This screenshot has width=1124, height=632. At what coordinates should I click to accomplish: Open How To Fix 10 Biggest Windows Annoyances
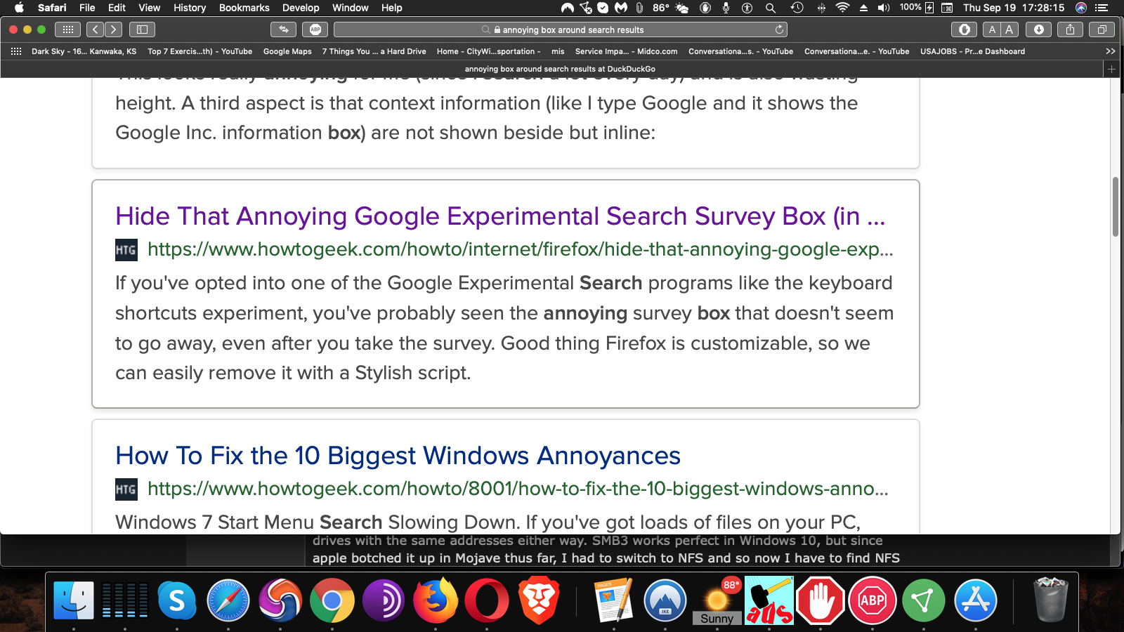398,456
